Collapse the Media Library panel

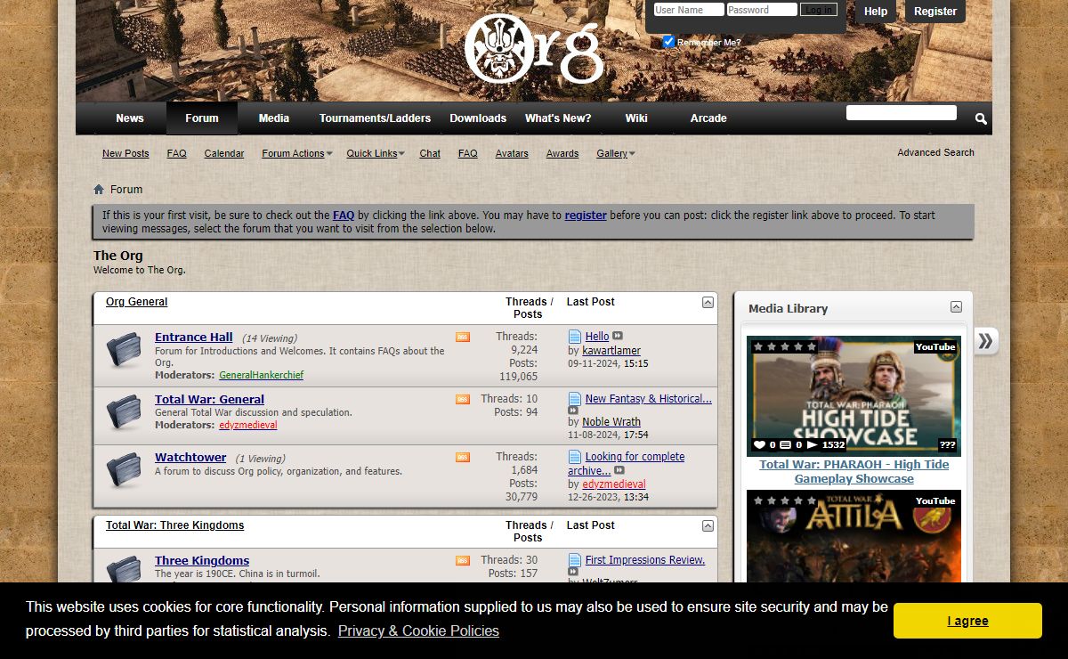pyautogui.click(x=956, y=307)
